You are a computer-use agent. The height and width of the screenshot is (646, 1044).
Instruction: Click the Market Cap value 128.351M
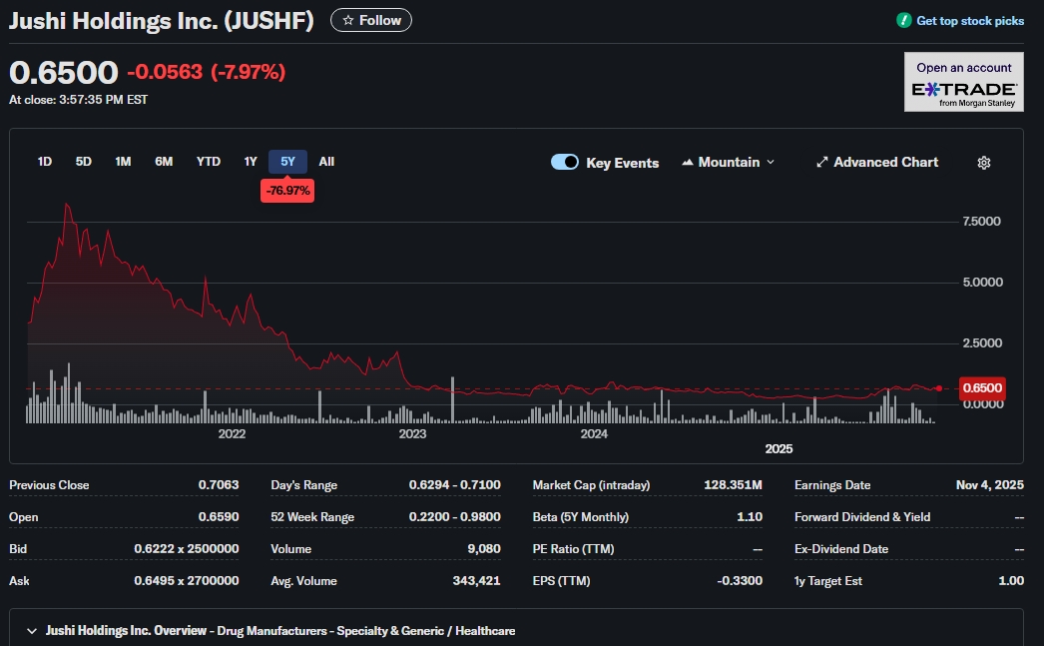(x=733, y=485)
